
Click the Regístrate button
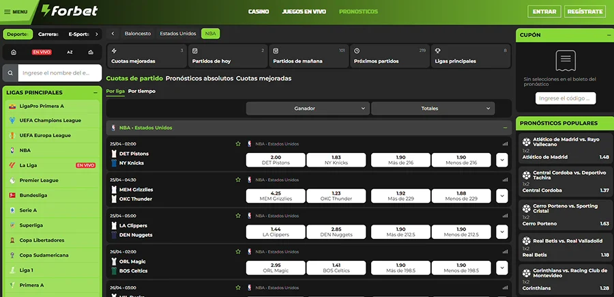(585, 12)
